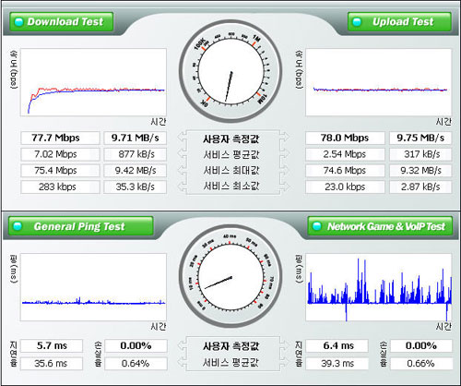
Task: Click the Download Test button
Action: [x=62, y=21]
